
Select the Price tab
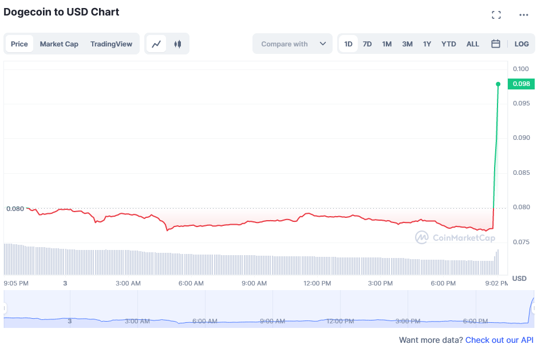click(19, 44)
